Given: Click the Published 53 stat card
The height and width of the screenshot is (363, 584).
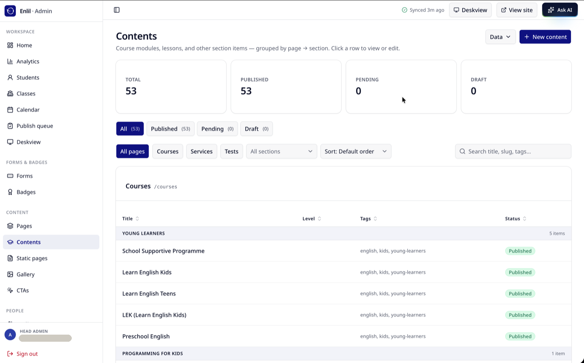Looking at the screenshot, I should 286,87.
